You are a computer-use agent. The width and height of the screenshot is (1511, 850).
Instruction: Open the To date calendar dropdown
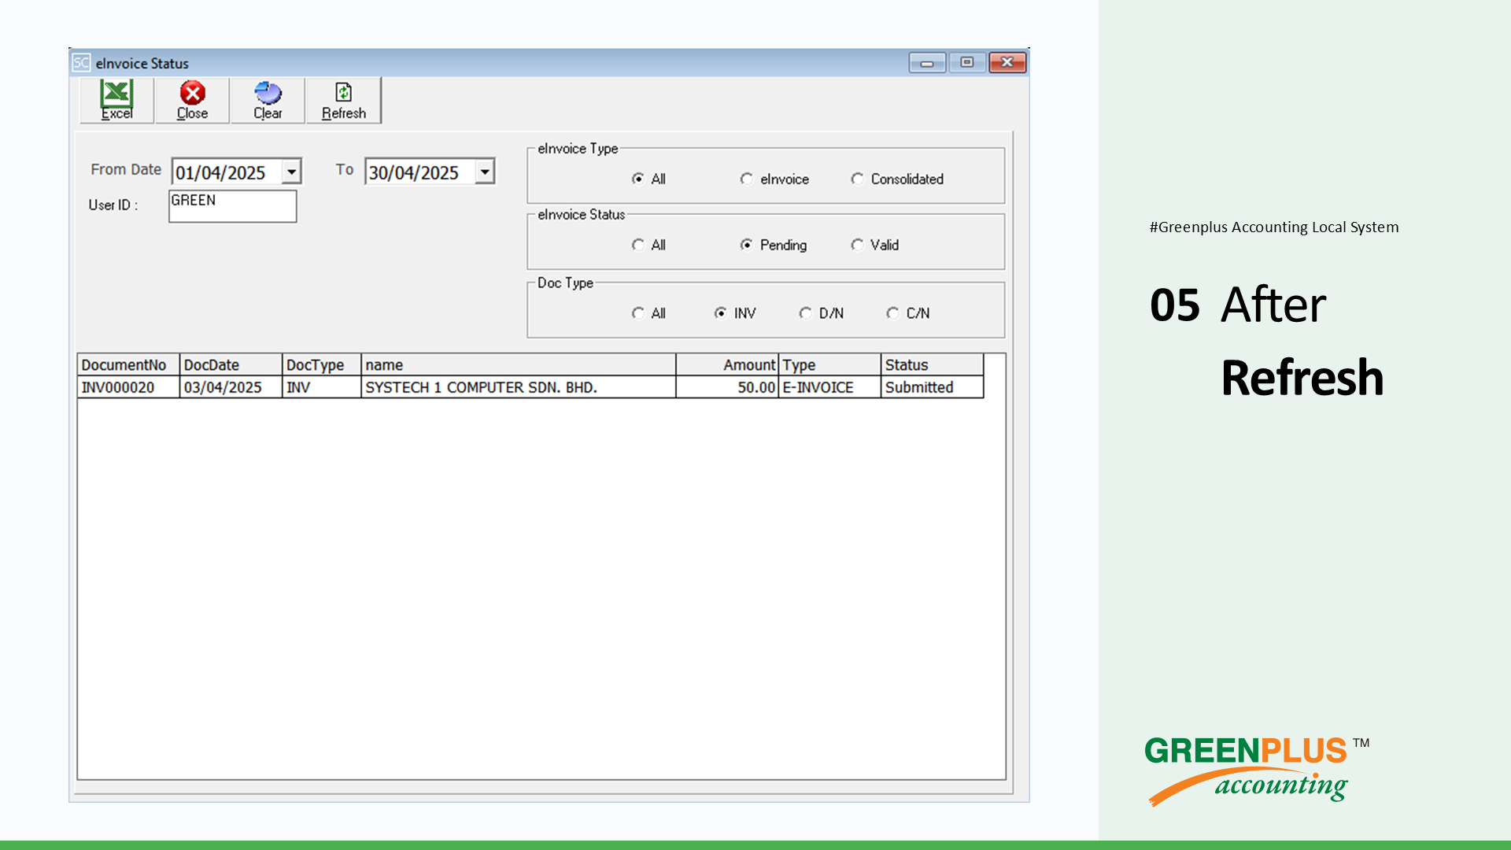485,172
